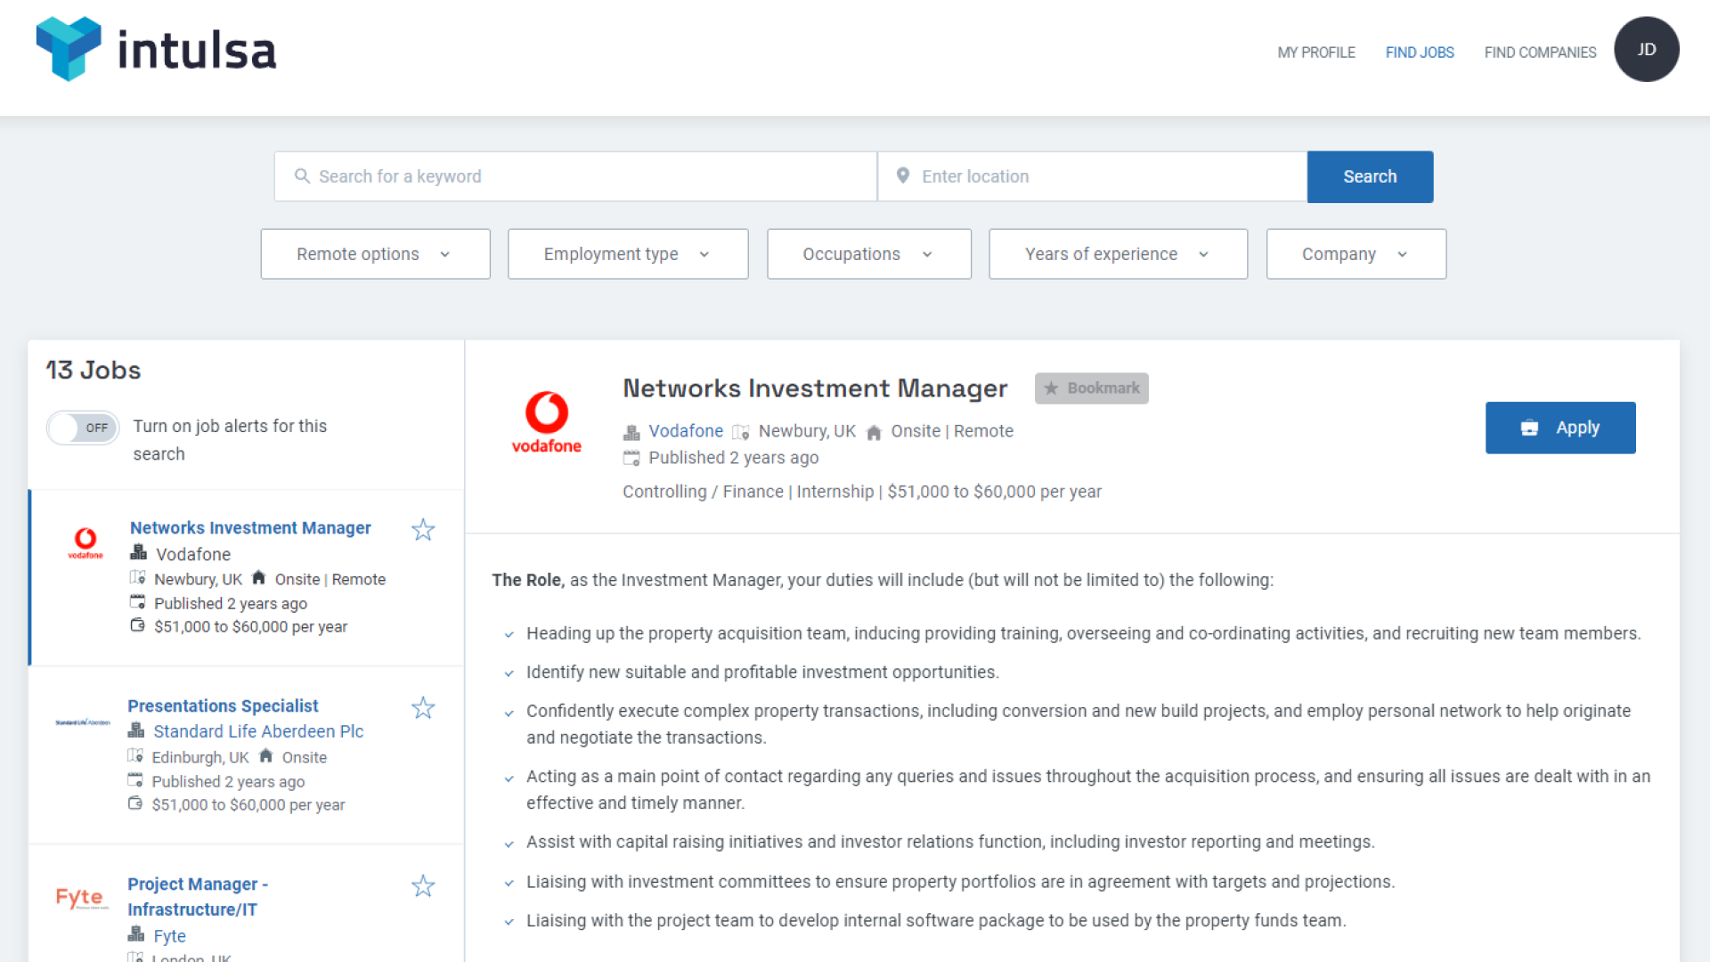The width and height of the screenshot is (1710, 962).
Task: Click the building icon beside Vodafone in details
Action: (631, 432)
